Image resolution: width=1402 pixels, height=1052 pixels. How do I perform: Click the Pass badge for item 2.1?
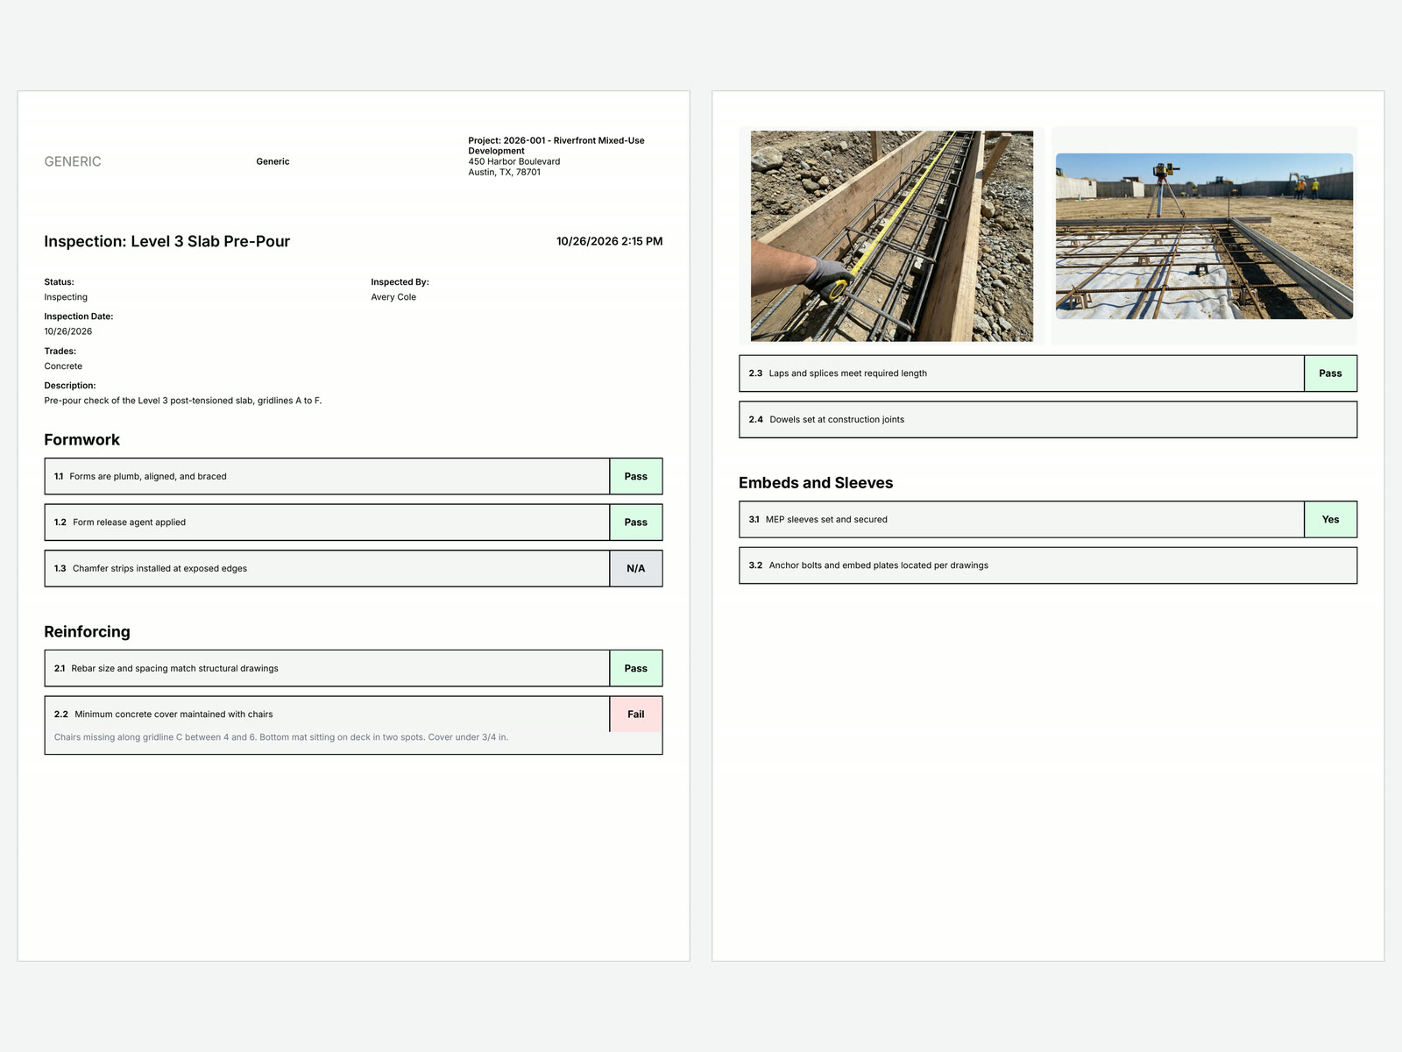point(635,668)
